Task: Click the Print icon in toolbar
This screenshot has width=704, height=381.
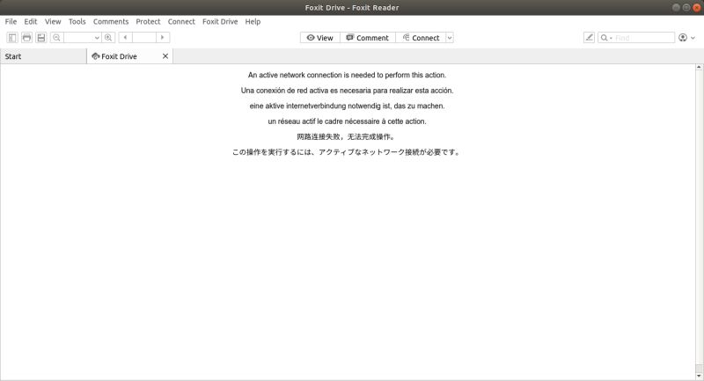Action: [x=27, y=38]
